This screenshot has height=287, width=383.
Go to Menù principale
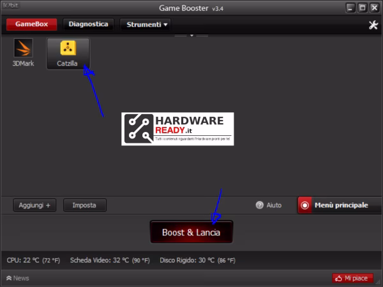[340, 205]
